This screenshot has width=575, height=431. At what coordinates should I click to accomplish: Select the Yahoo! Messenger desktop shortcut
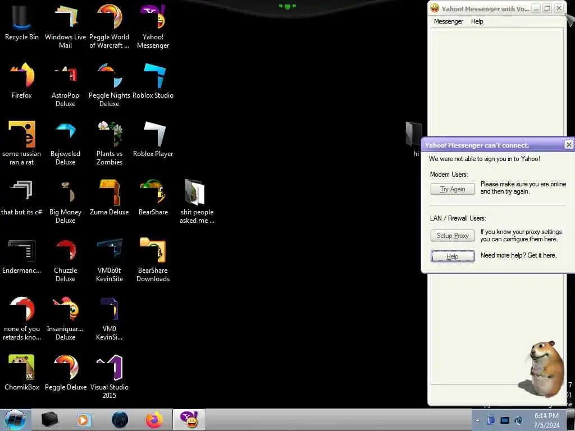pyautogui.click(x=153, y=26)
